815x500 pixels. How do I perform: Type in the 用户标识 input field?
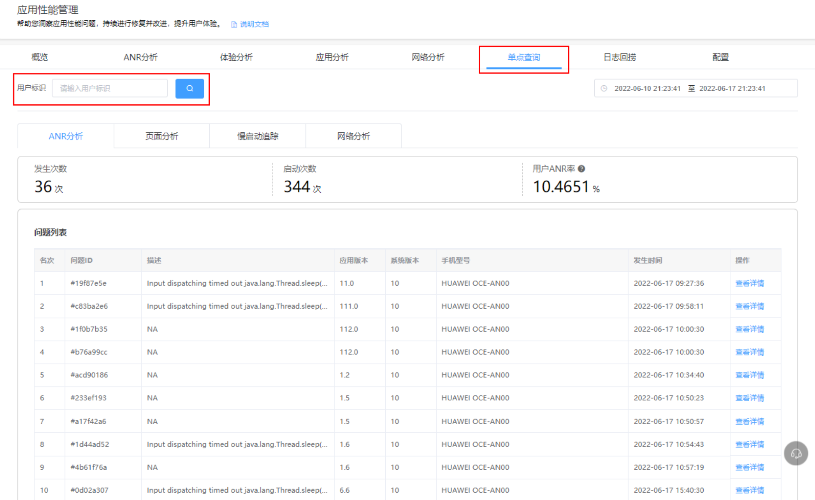point(110,88)
